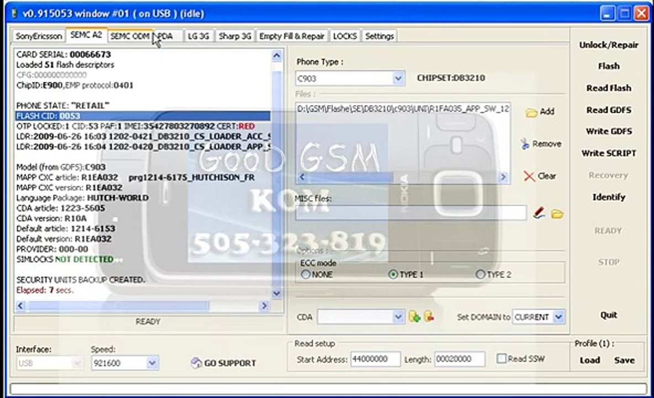Click the CDA add green plus icon
The image size is (654, 398).
415,317
